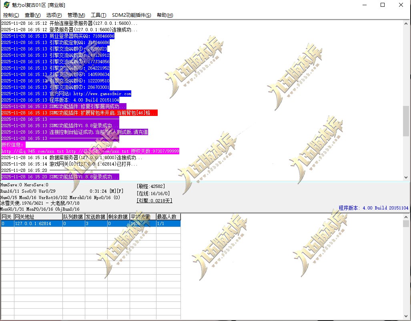Click the 程序版本 label at the status panel's right
411x321 pixels.
(x=373, y=208)
